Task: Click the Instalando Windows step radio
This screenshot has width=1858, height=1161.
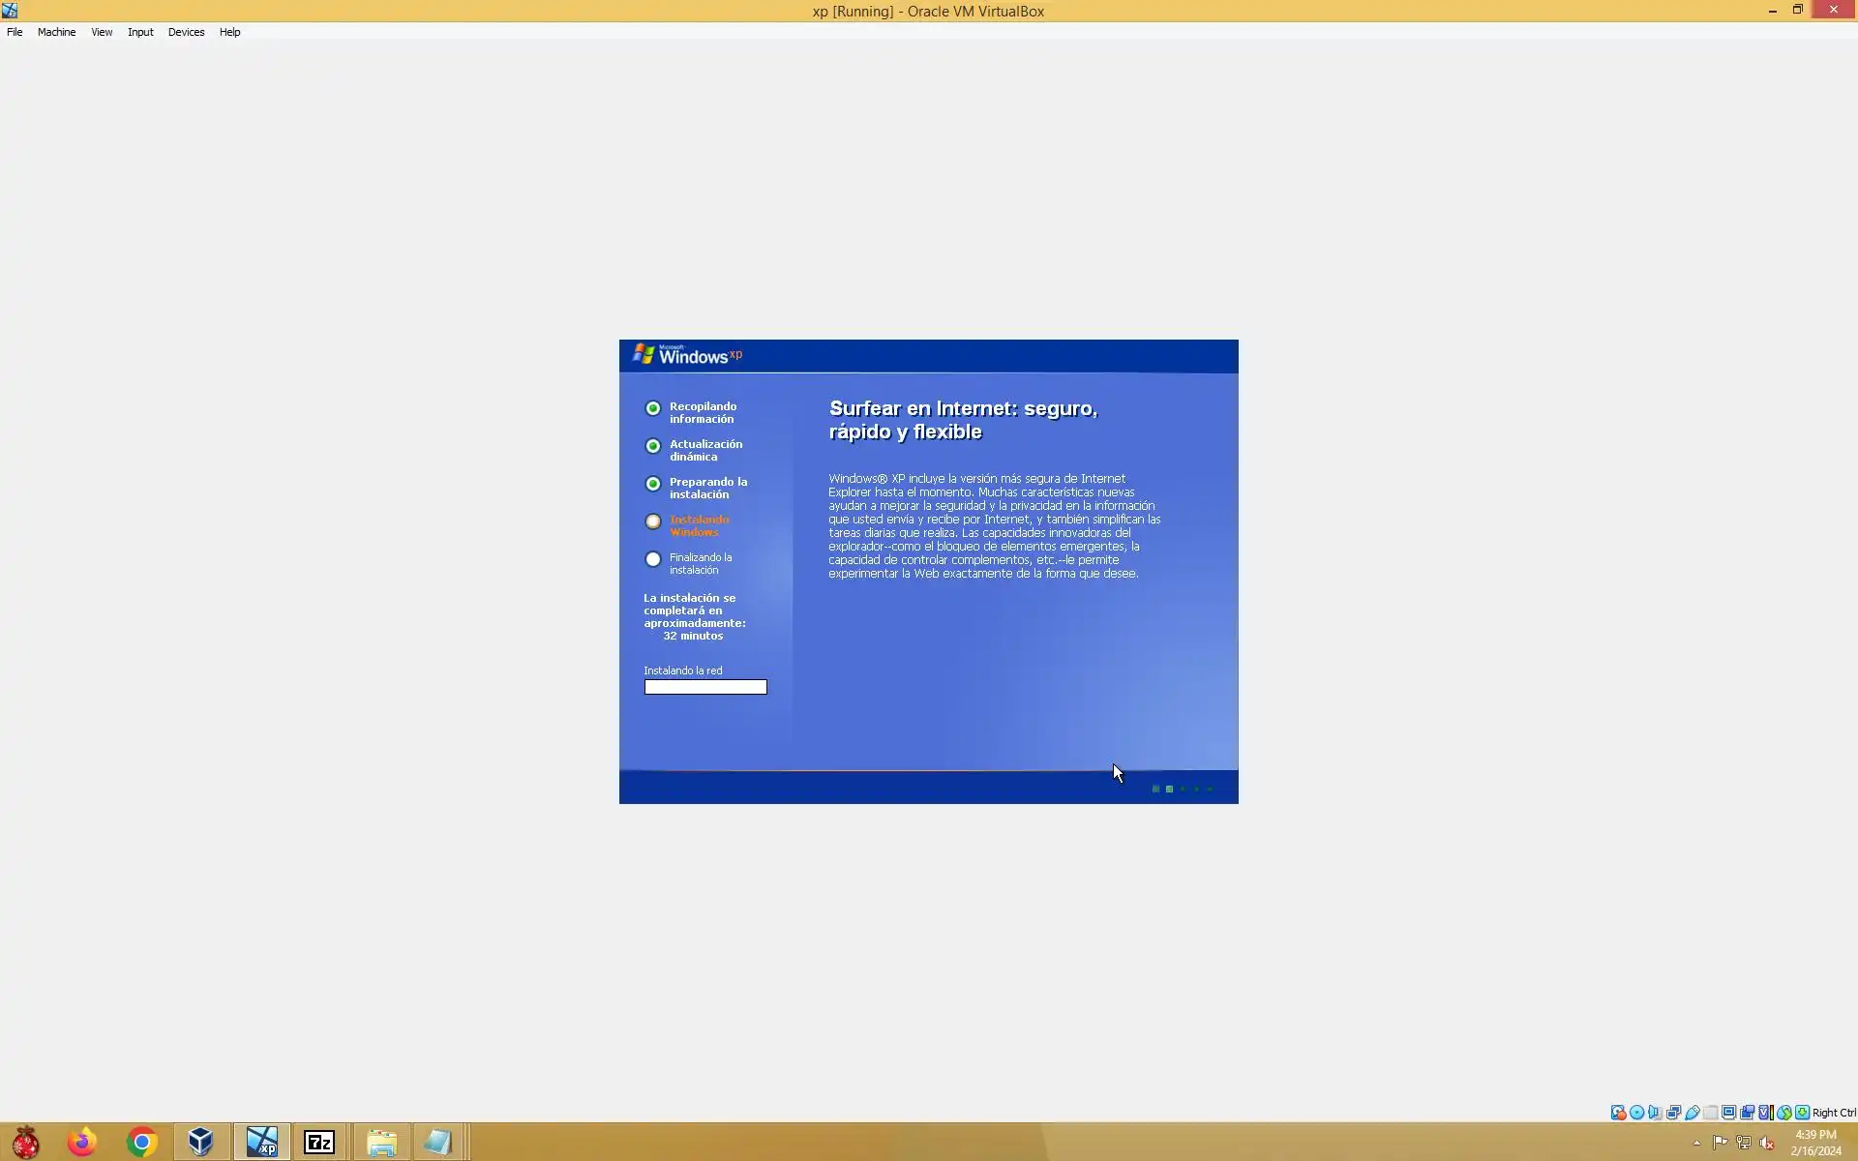Action: click(x=653, y=521)
